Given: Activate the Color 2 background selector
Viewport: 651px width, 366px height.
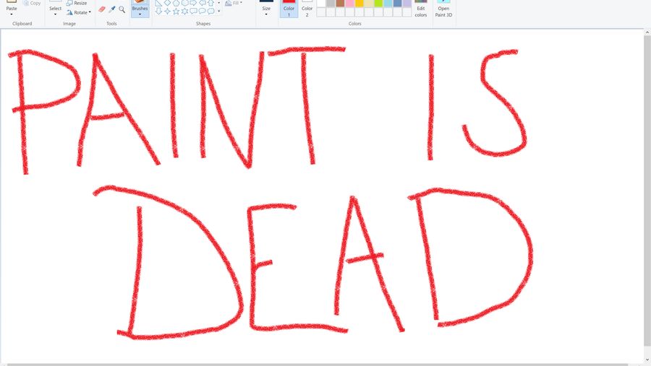Looking at the screenshot, I should tap(307, 9).
